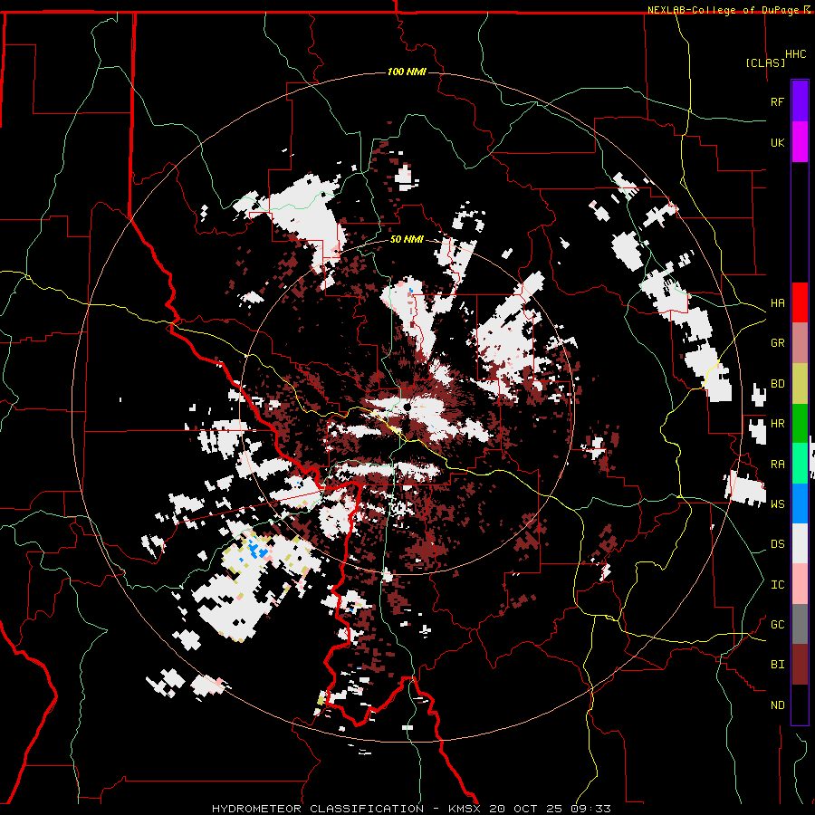Click the [CLAS] units label
The image size is (815, 815).
[x=765, y=62]
